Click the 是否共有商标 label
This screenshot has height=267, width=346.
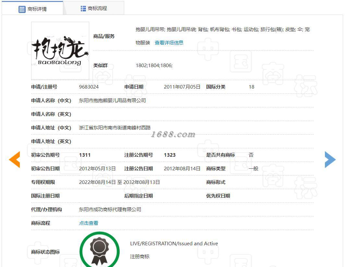(221, 155)
